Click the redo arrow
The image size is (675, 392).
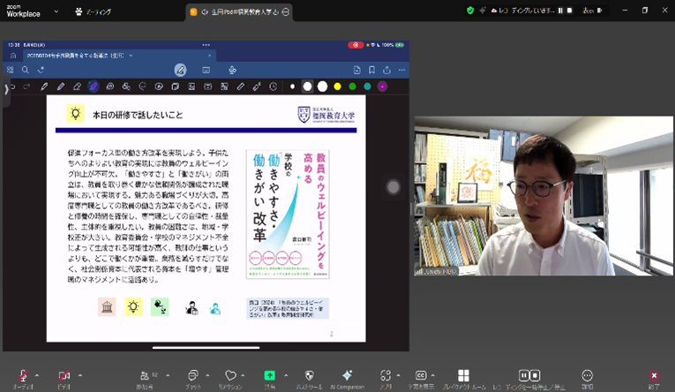[x=26, y=87]
